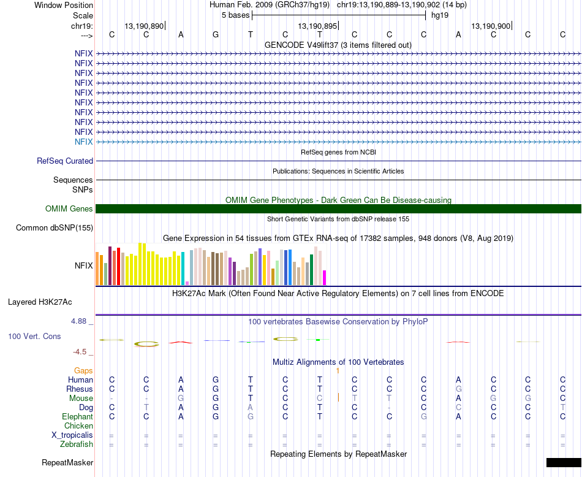Screen dimensions: 582x477
Task: Click the orange Gaps label
Action: pyautogui.click(x=83, y=370)
